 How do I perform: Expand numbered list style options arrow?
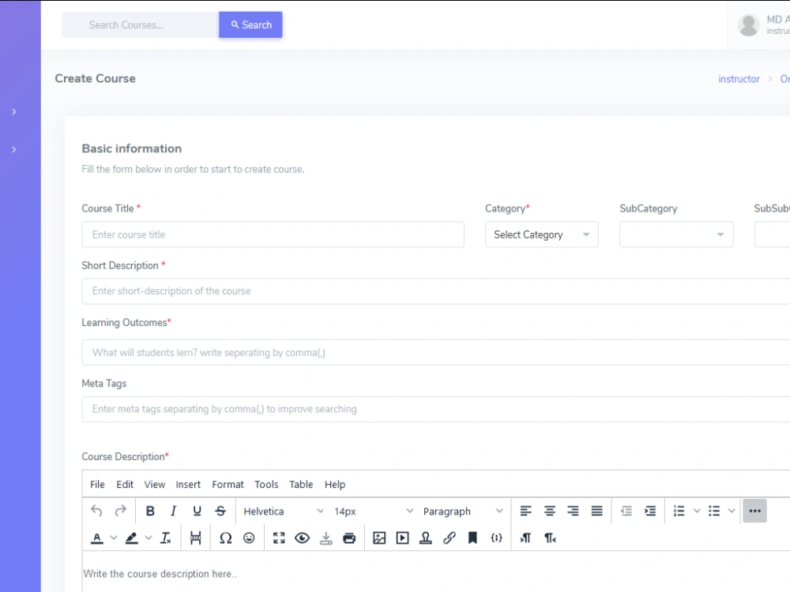click(x=697, y=511)
